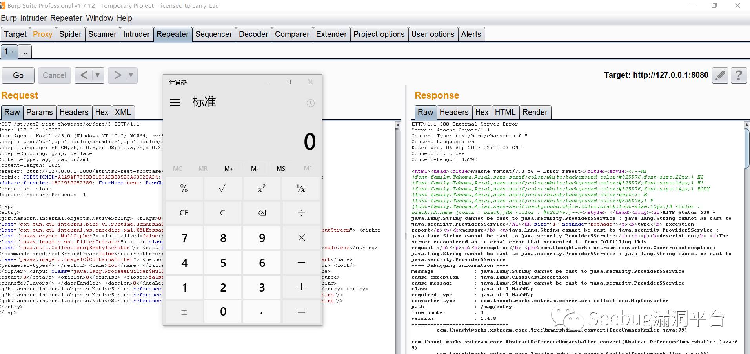The image size is (750, 354).
Task: Click the reciprocal 1/x key
Action: tap(301, 189)
